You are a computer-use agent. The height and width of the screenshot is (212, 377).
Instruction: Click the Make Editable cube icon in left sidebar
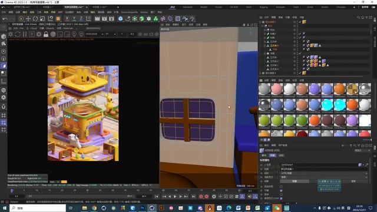click(4, 37)
